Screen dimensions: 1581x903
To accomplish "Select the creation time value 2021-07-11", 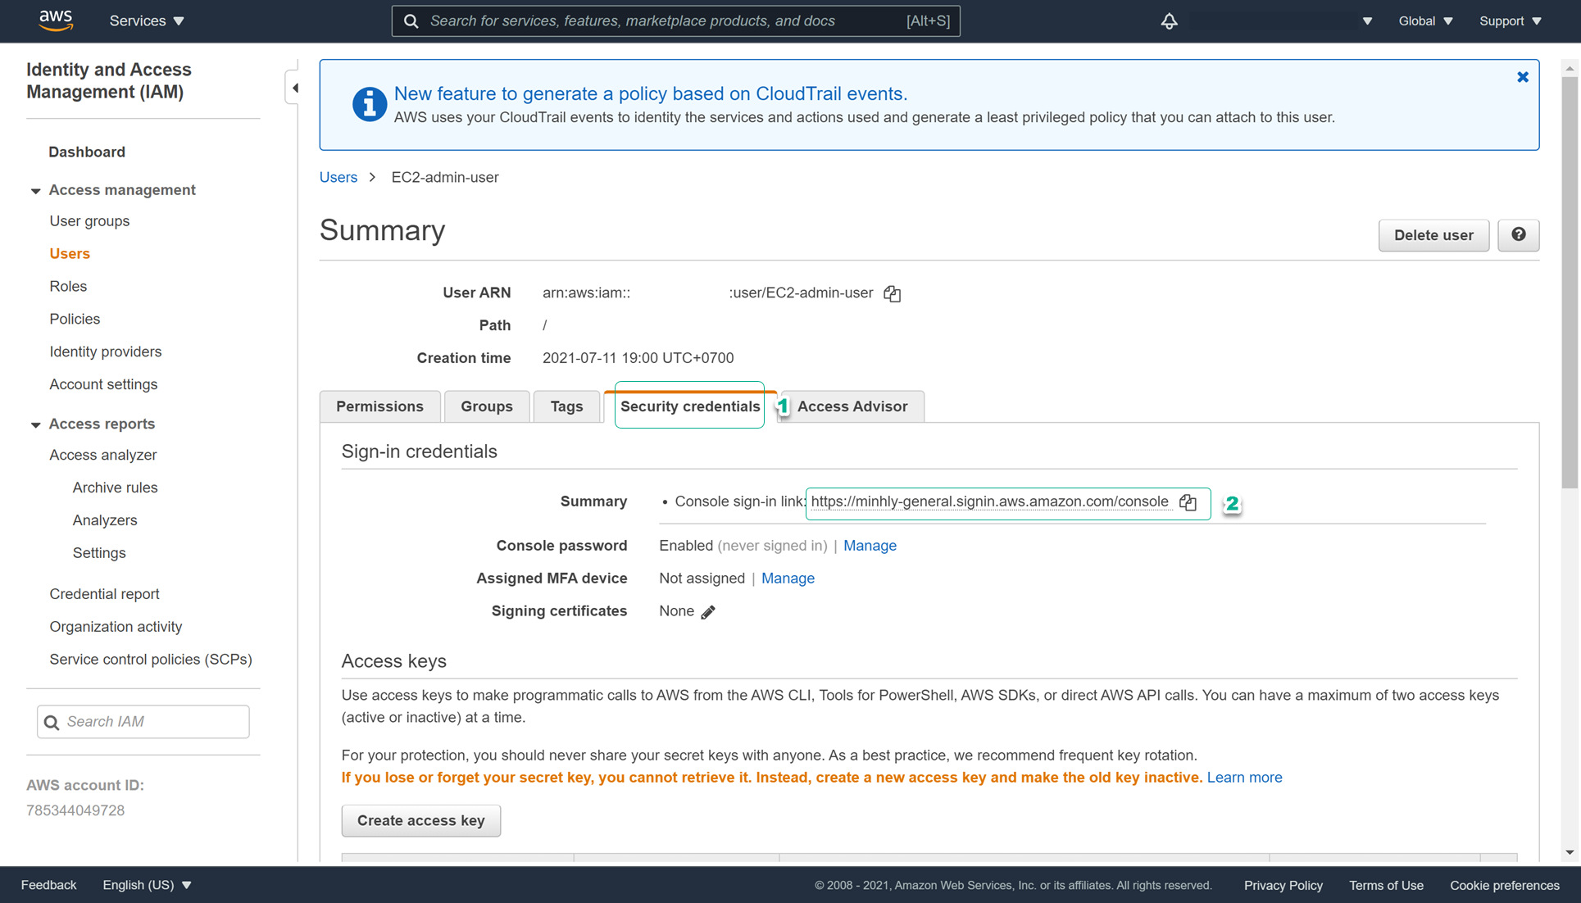I will click(638, 359).
